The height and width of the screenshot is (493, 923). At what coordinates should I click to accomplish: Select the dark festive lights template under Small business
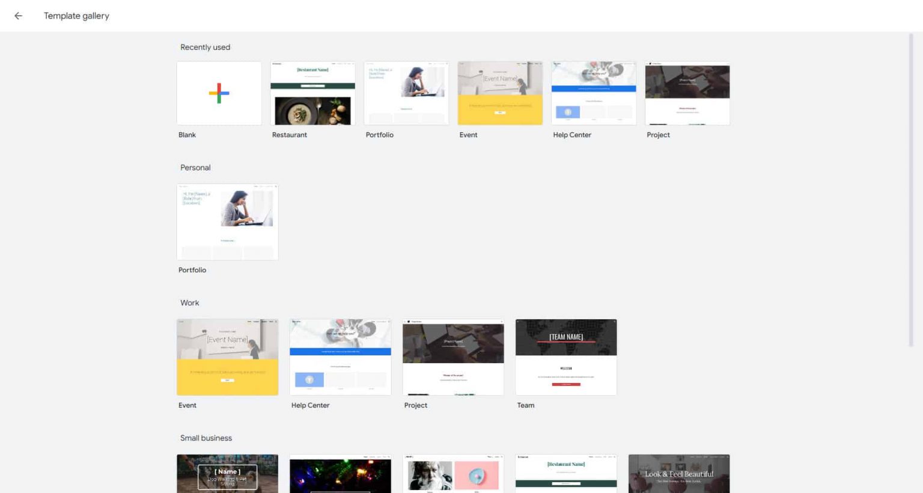(x=340, y=475)
